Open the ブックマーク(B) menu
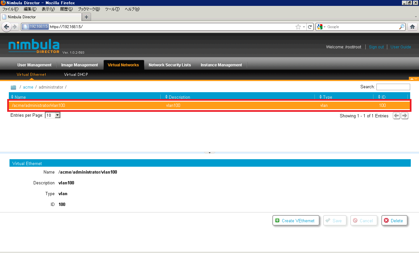419x253 pixels. [89, 9]
